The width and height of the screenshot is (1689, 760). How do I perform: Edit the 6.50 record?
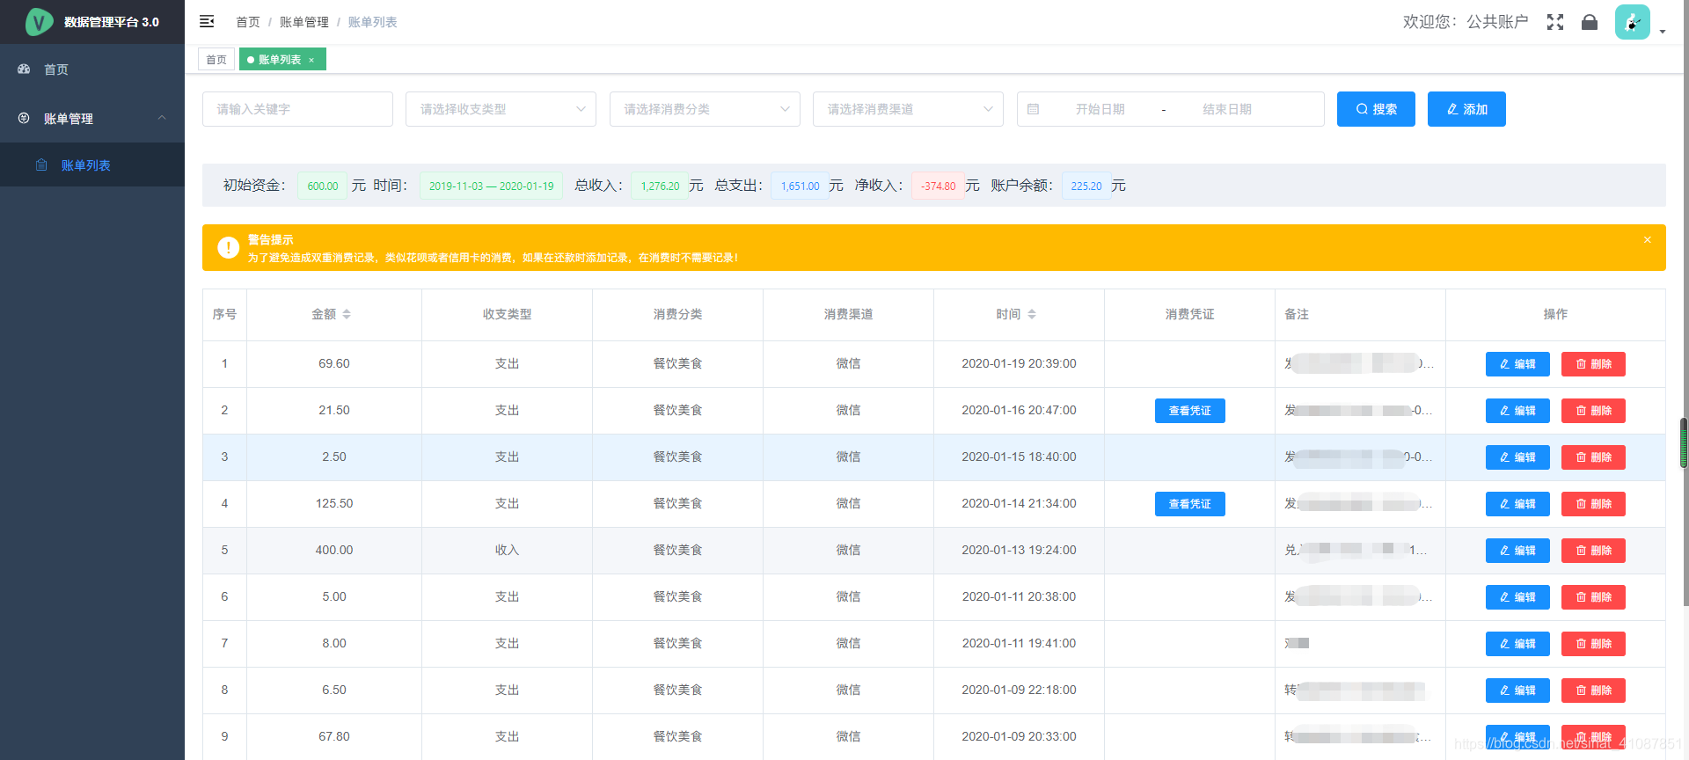pyautogui.click(x=1517, y=691)
